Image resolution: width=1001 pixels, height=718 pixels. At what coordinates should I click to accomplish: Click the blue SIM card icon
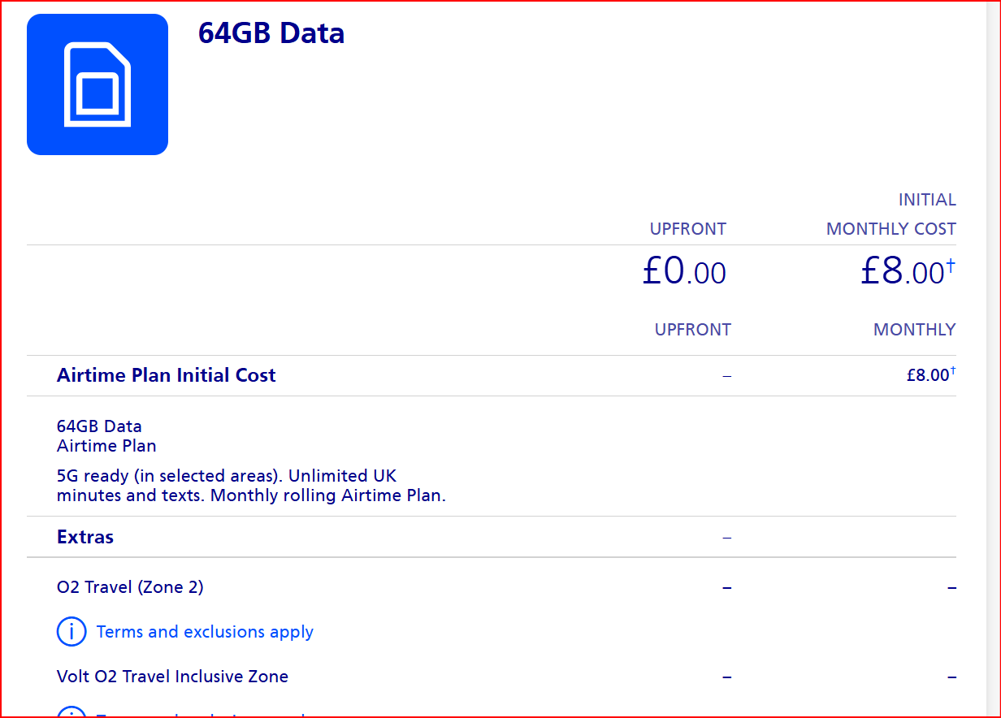point(97,84)
